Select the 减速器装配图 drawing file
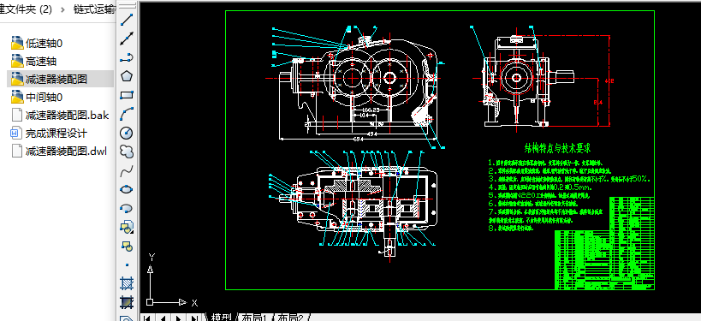Image resolution: width=701 pixels, height=321 pixels. tap(61, 79)
